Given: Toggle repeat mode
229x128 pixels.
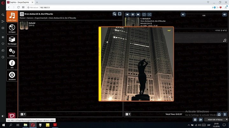Looking at the screenshot, I should (x=144, y=14).
